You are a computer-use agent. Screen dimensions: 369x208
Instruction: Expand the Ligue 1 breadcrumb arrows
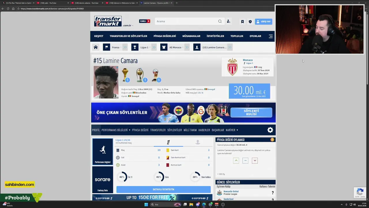point(154,47)
